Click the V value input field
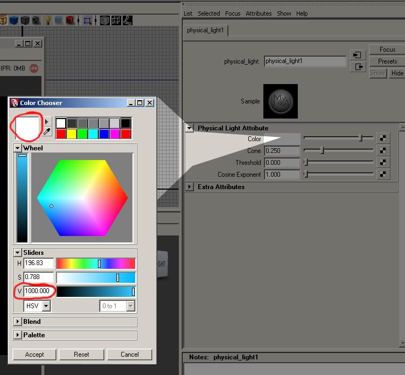Viewport: 405px width, 375px height. tap(39, 291)
